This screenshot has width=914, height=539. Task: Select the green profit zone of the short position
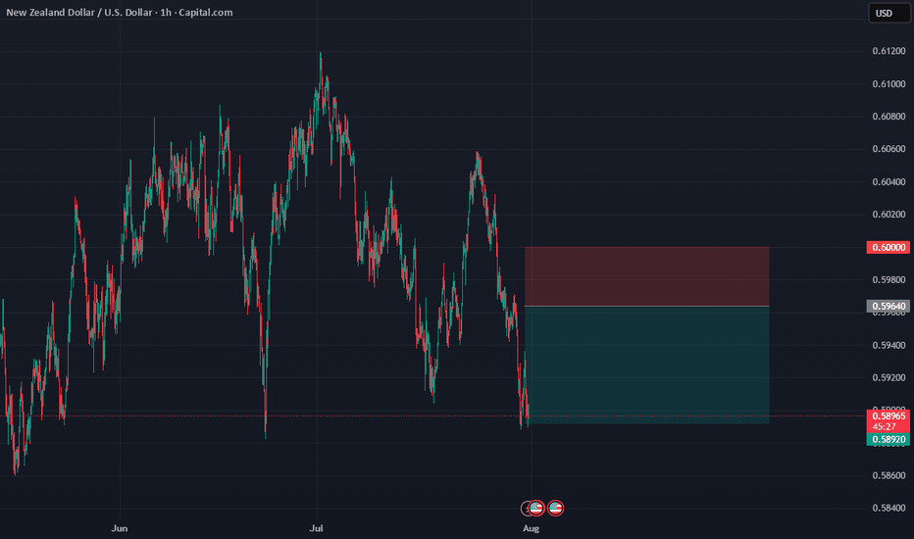coord(647,365)
